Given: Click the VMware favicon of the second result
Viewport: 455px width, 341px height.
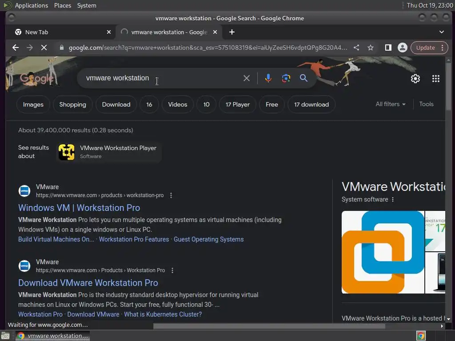Looking at the screenshot, I should tap(24, 266).
